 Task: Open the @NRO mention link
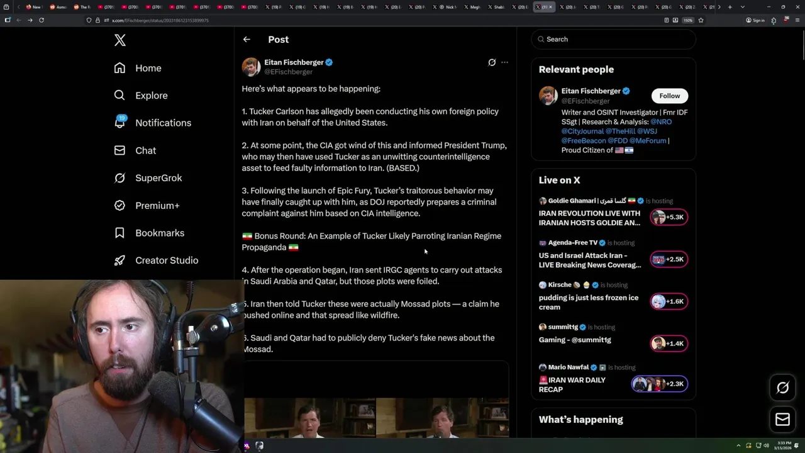click(x=661, y=122)
